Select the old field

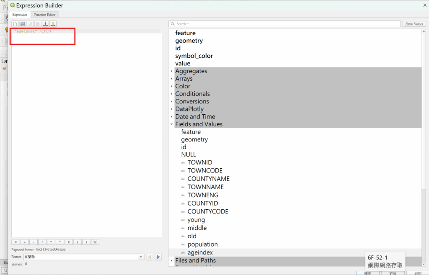tap(192, 236)
